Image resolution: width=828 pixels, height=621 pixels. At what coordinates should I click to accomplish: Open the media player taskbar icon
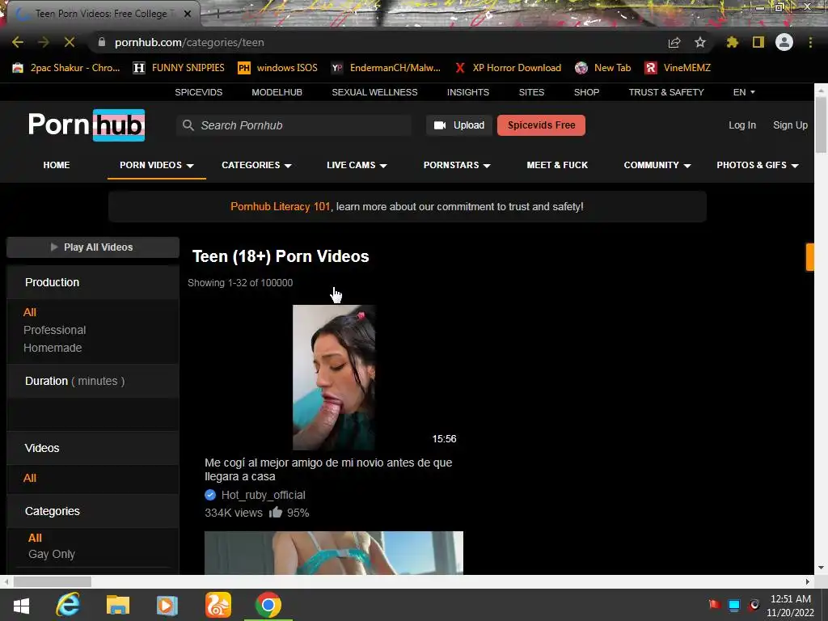(x=167, y=605)
